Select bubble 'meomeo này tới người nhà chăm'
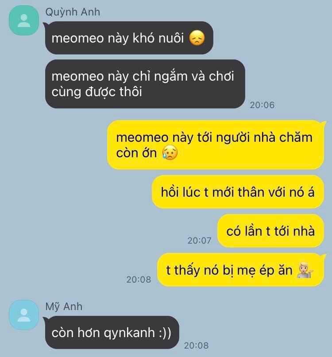The width and height of the screenshot is (332, 357). pos(216,145)
